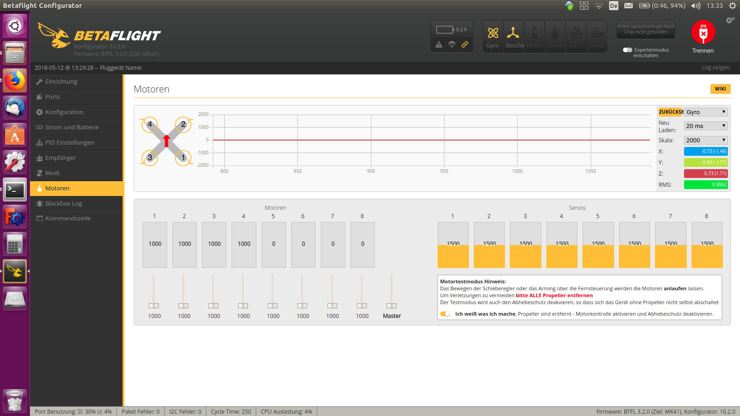Viewport: 740px width, 416px height.
Task: Click the battery voltage indicator 0.2 V
Action: (451, 30)
